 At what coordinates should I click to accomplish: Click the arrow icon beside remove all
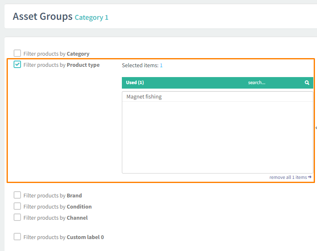coord(310,177)
